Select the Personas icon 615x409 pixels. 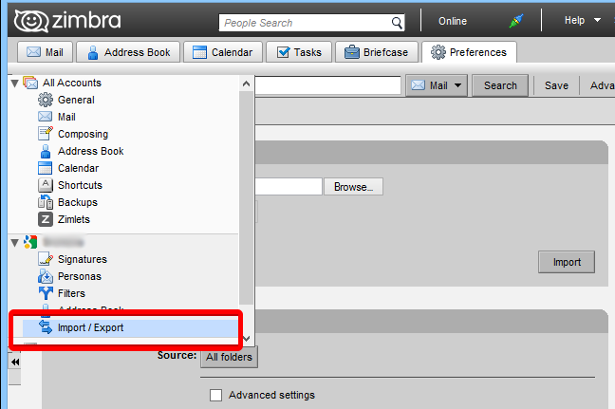click(46, 276)
